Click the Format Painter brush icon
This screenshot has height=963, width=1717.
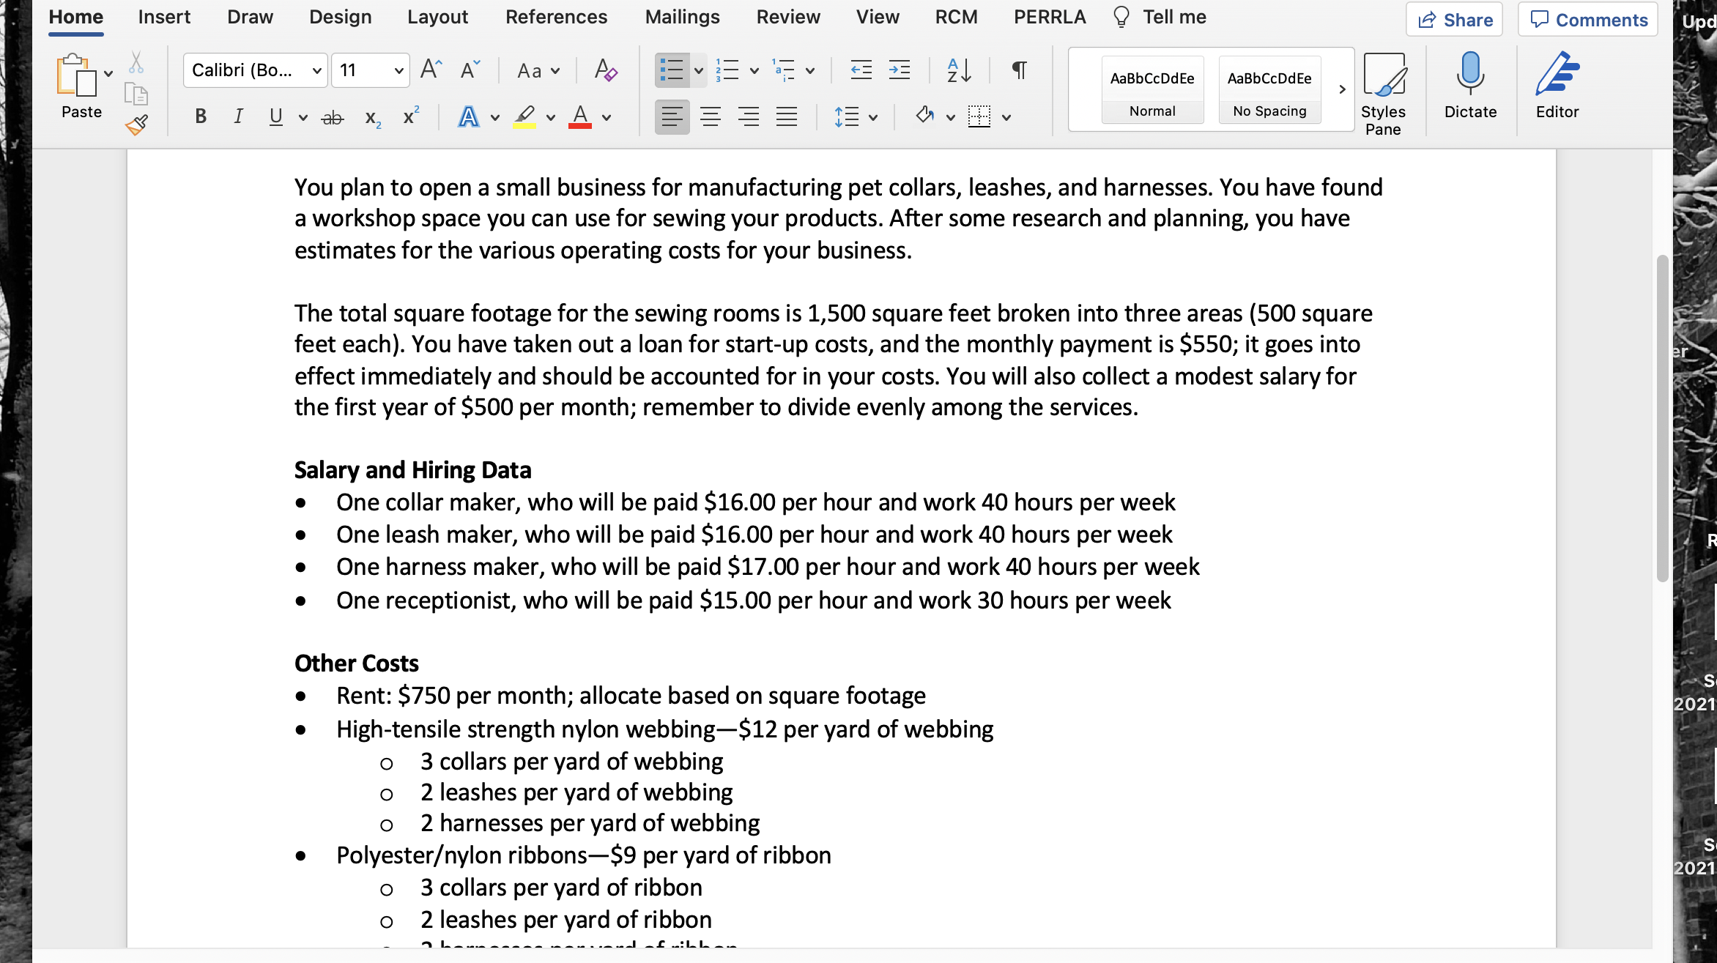pos(136,125)
